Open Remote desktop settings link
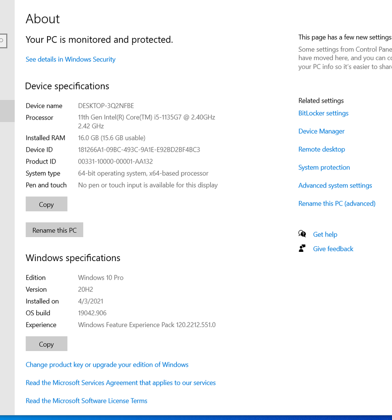 click(x=321, y=149)
